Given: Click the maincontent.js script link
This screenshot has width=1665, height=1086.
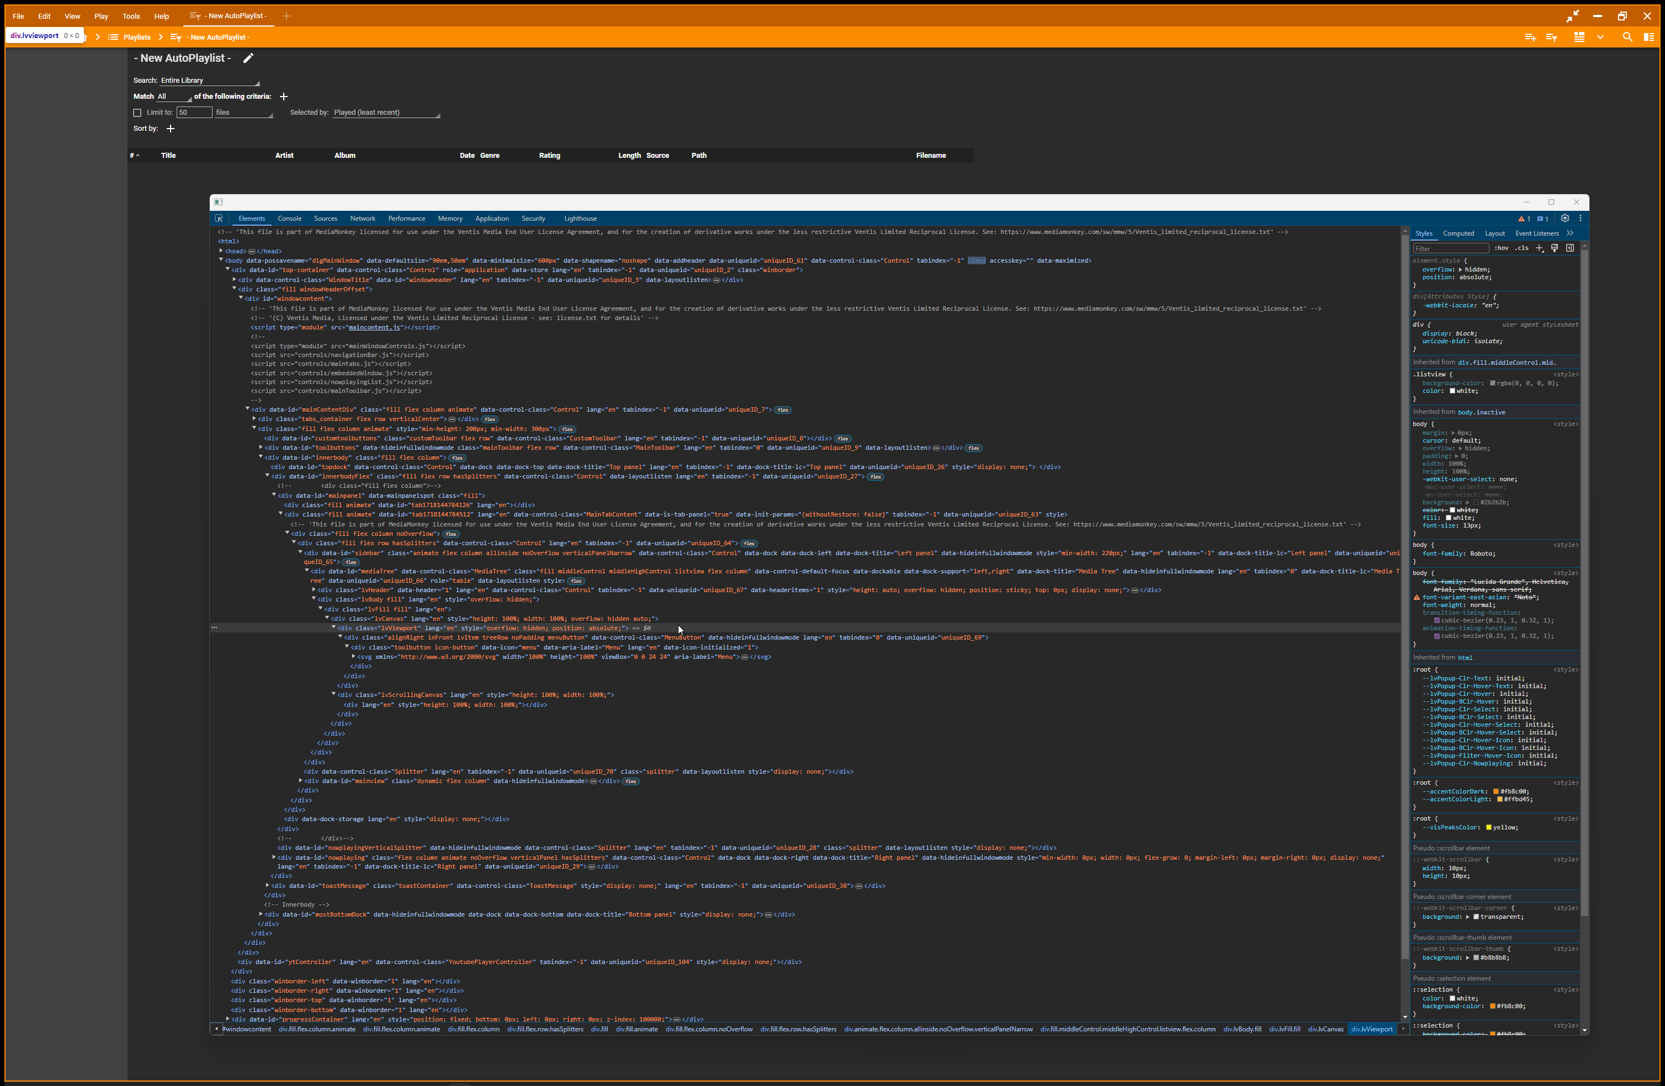Looking at the screenshot, I should point(374,327).
